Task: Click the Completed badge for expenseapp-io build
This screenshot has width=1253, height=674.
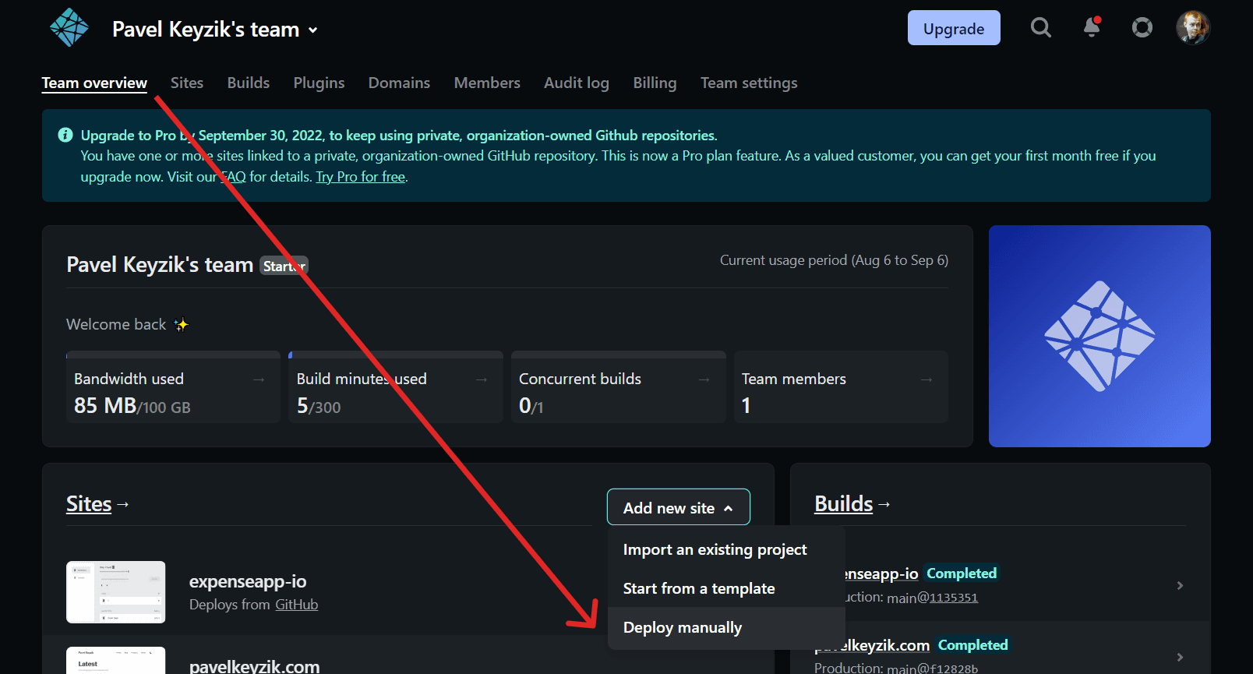Action: (962, 573)
